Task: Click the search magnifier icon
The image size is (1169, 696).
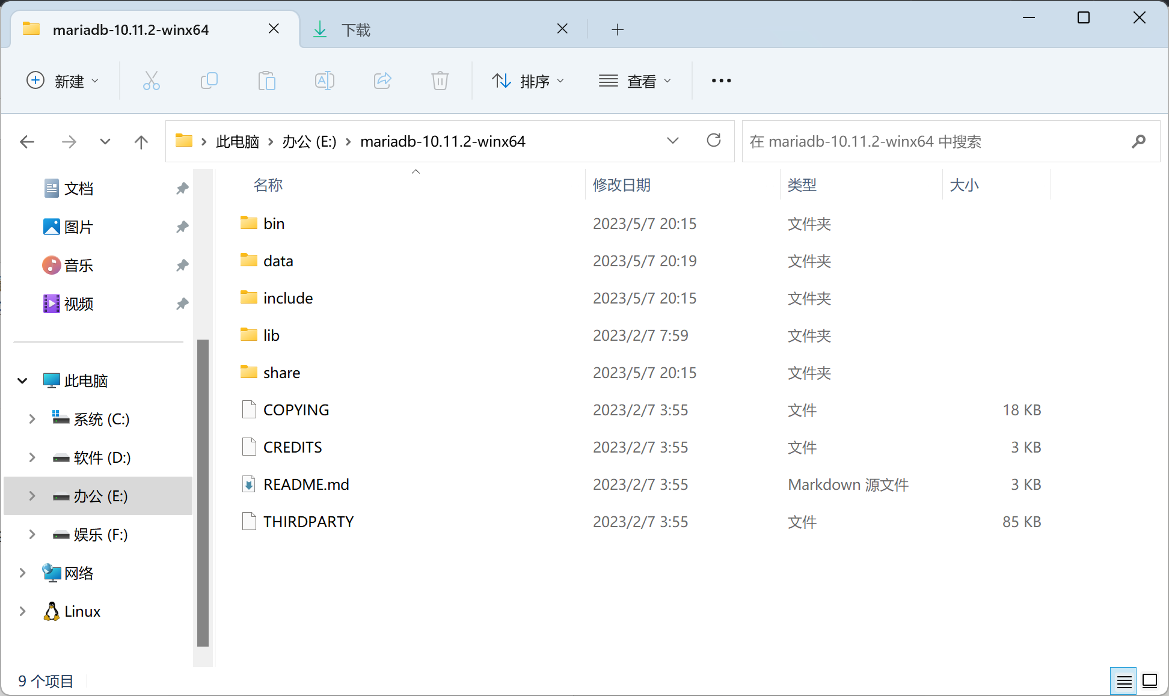Action: point(1138,141)
